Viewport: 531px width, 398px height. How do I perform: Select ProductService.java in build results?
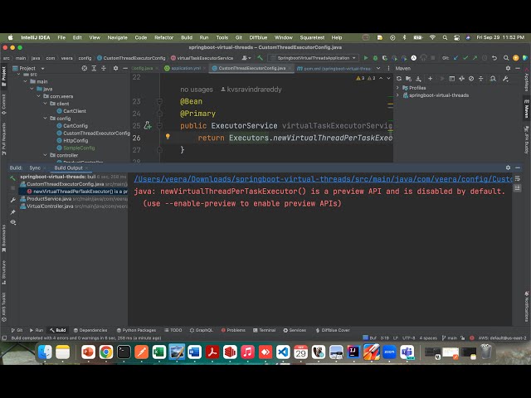pos(74,199)
